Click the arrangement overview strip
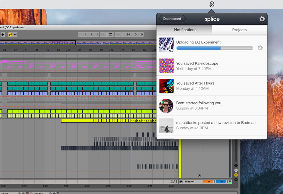This screenshot has height=194, width=283. [x=78, y=42]
